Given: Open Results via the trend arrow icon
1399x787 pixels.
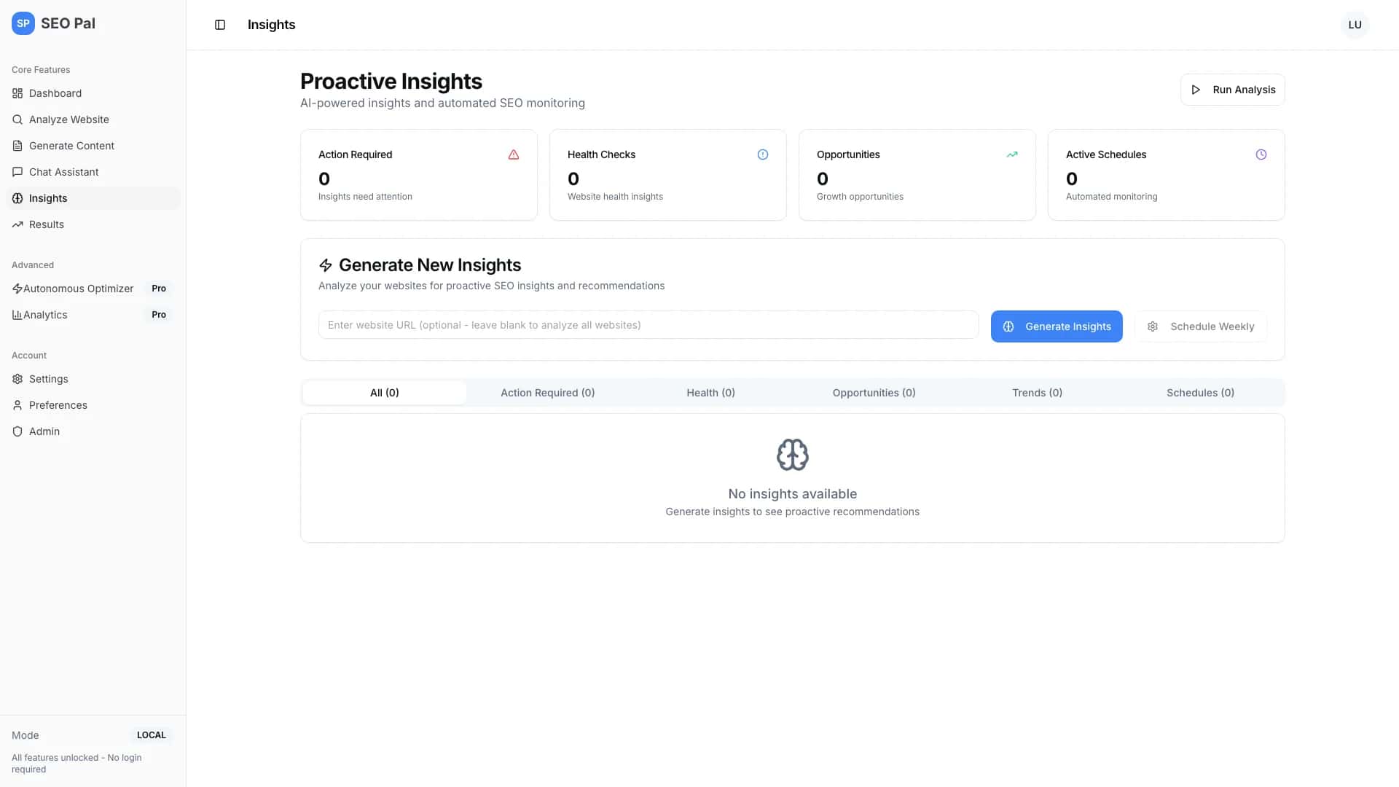Looking at the screenshot, I should [17, 224].
